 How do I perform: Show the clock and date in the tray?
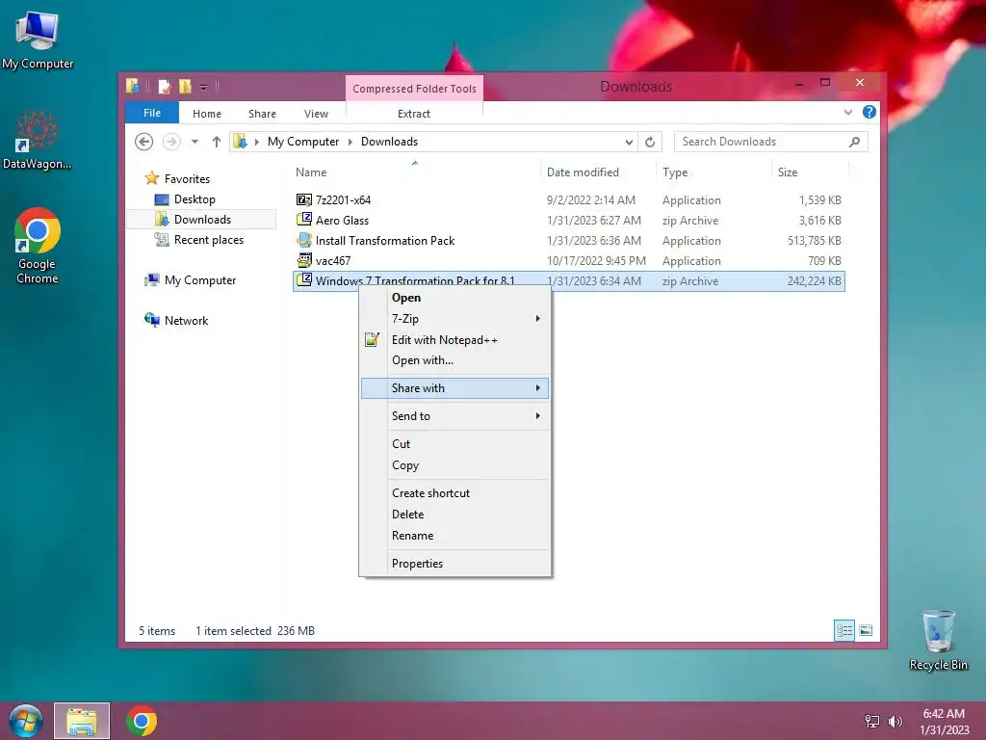tap(944, 722)
